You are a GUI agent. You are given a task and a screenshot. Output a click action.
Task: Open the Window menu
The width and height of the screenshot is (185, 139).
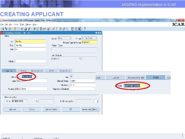(28, 24)
